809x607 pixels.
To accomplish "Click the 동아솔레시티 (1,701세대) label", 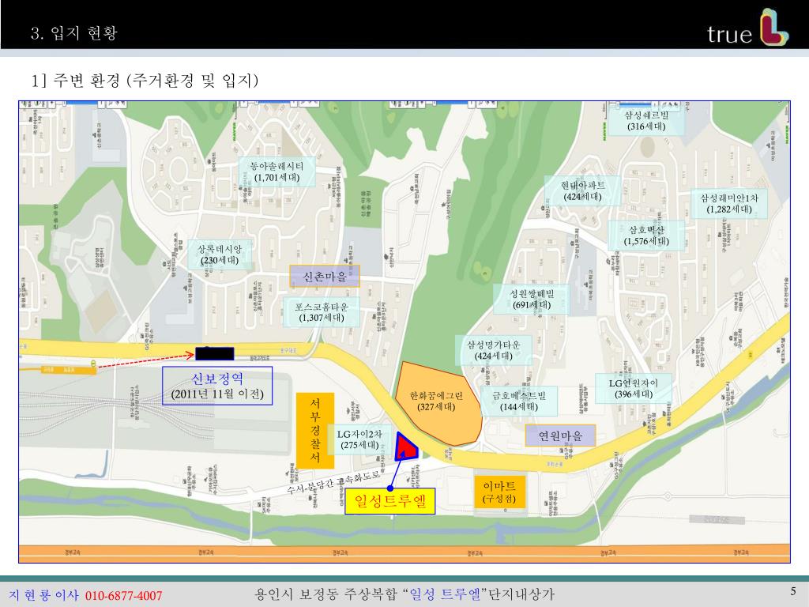I will click(277, 172).
